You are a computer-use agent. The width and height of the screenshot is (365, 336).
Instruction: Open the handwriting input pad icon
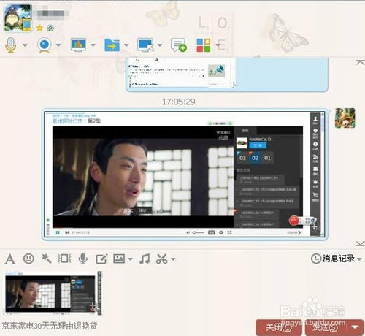click(x=101, y=259)
